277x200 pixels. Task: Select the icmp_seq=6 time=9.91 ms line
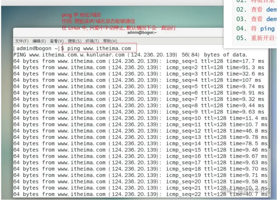click(139, 93)
